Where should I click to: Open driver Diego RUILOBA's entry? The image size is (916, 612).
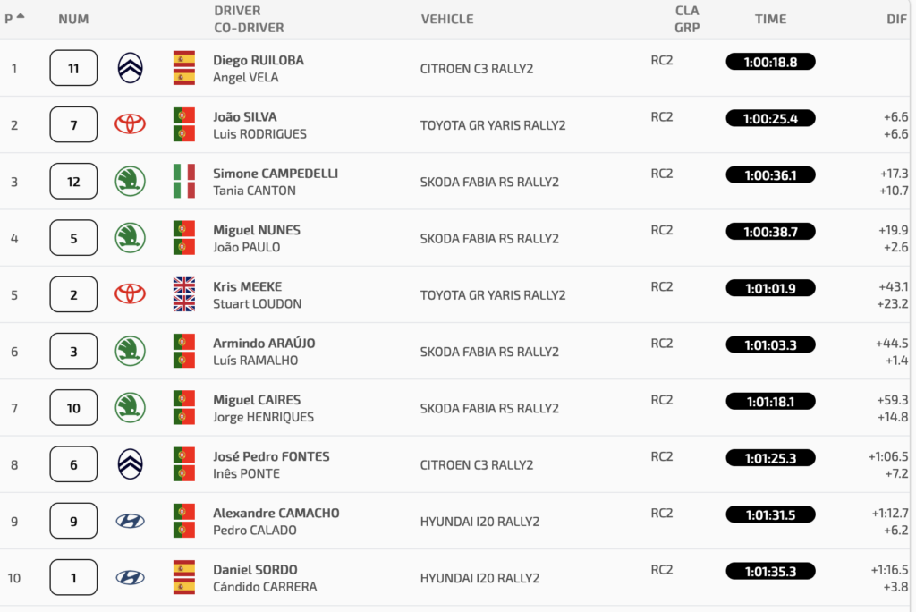(x=259, y=60)
